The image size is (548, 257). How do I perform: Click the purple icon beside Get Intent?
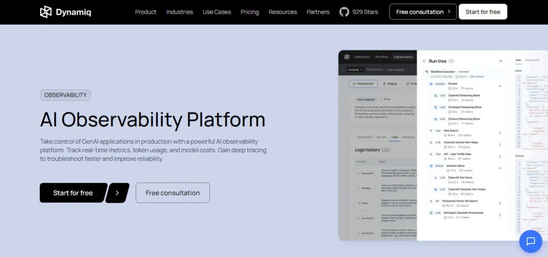point(436,177)
